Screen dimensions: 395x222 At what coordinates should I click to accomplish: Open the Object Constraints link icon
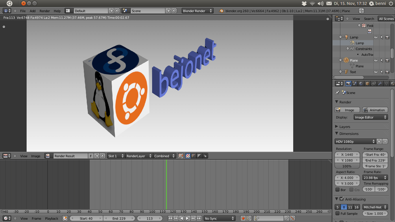click(374, 84)
